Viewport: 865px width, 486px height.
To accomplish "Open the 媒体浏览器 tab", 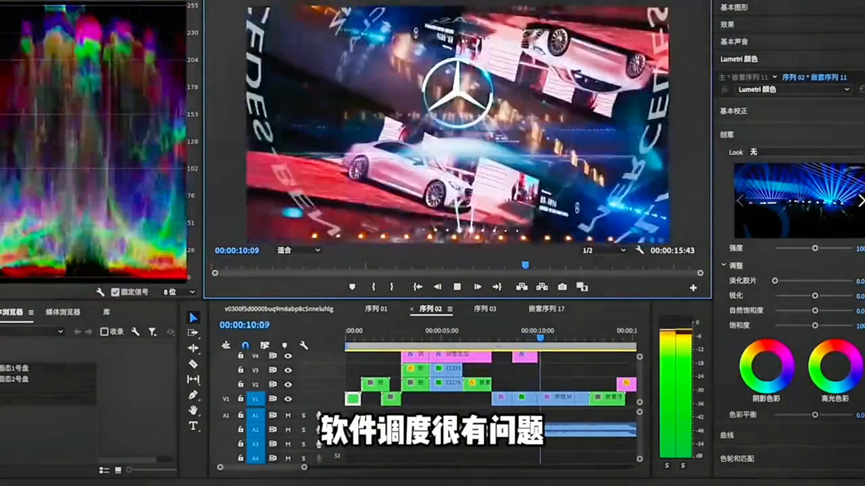I will [x=63, y=312].
